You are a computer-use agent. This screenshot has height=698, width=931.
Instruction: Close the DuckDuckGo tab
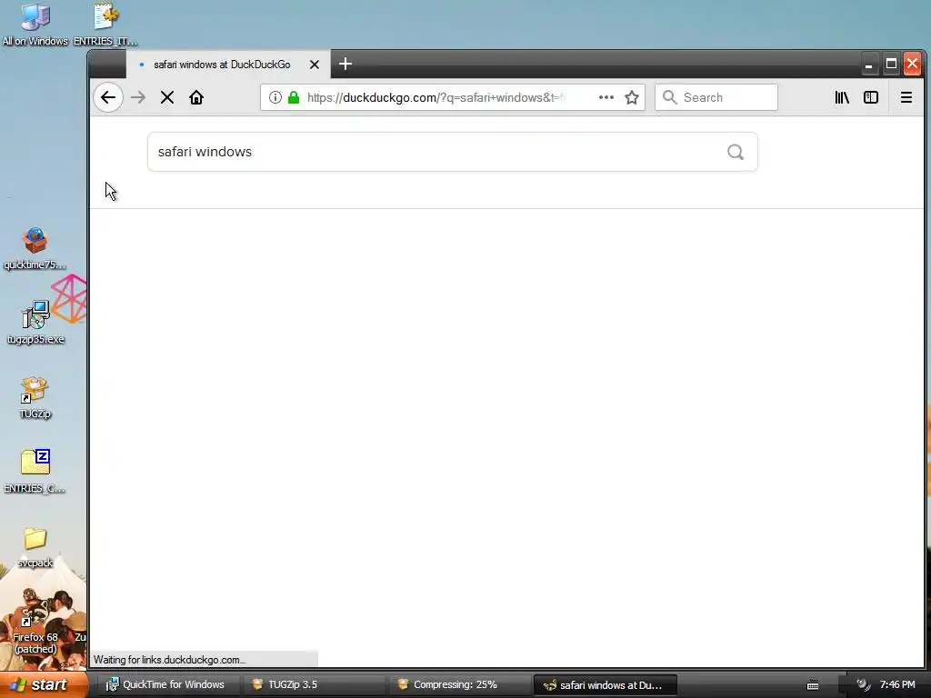[315, 65]
